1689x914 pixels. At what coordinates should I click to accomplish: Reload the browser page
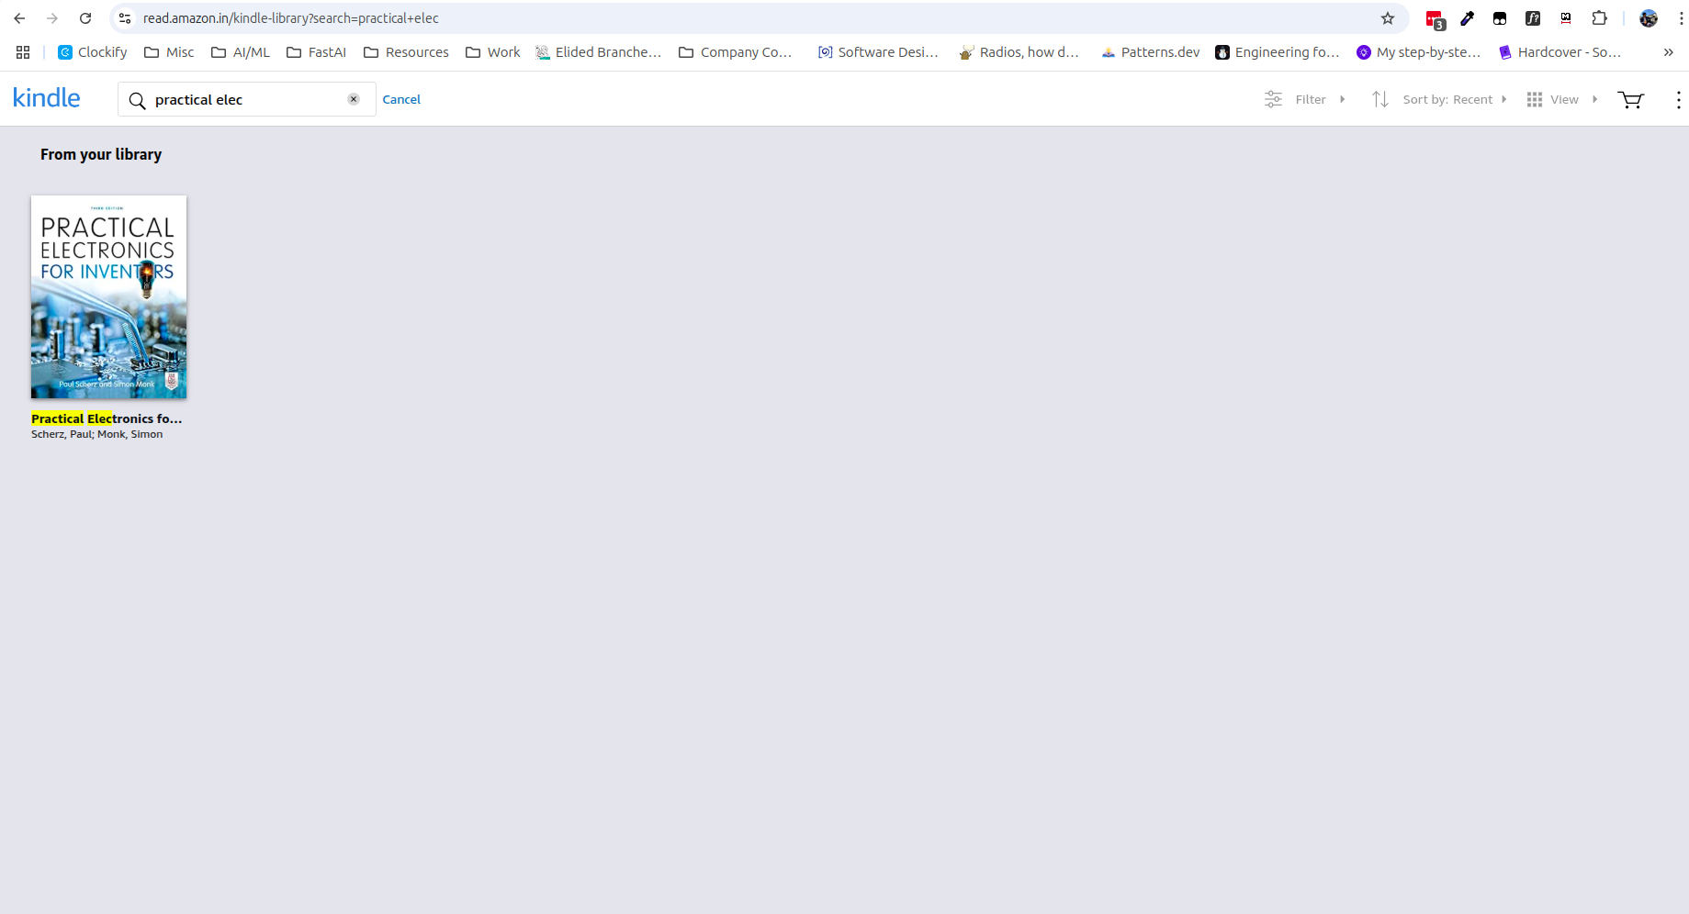(85, 18)
